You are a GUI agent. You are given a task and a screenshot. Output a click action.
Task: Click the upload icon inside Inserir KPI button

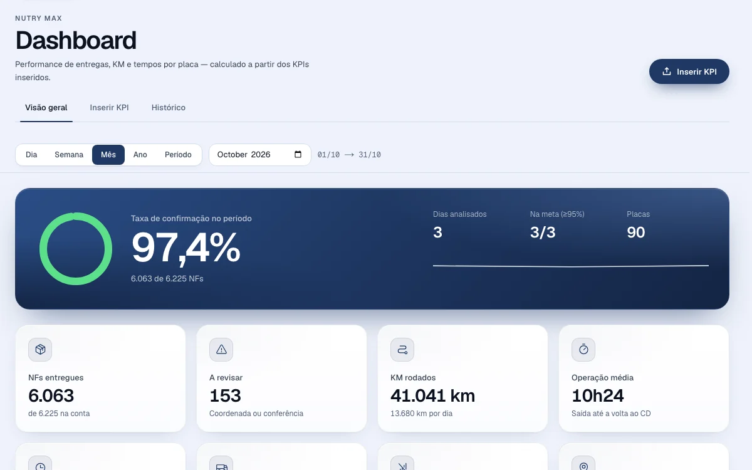(667, 71)
